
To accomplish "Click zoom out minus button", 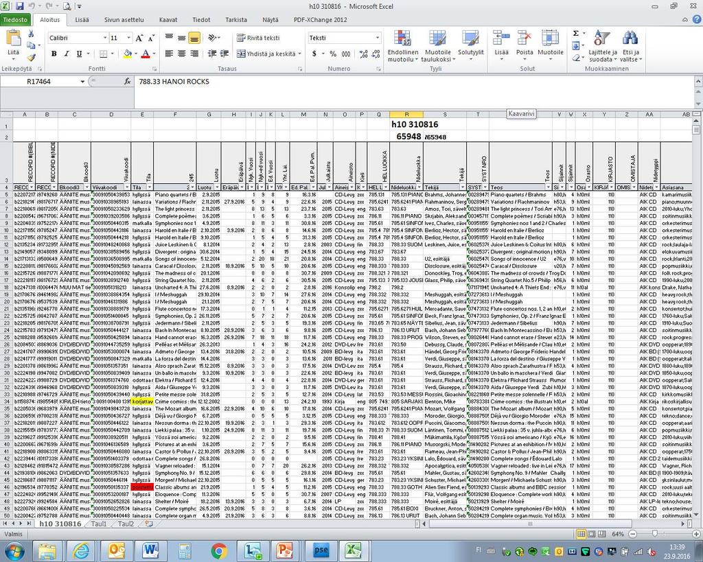I will pos(632,534).
